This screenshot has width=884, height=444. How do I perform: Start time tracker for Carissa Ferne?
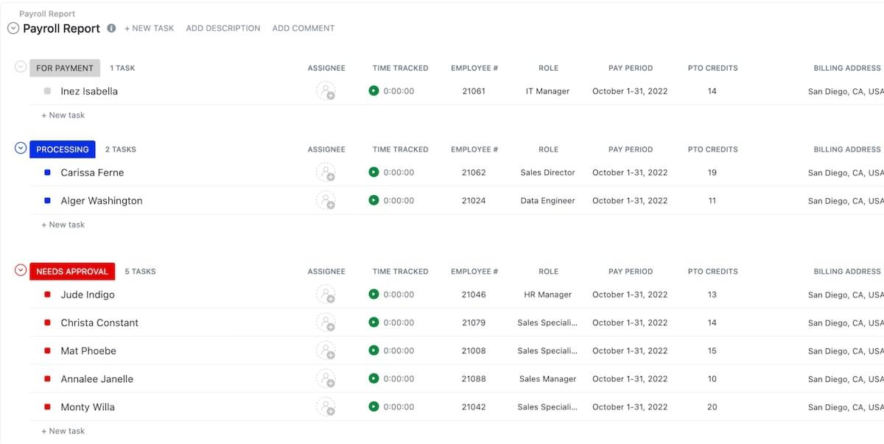373,172
